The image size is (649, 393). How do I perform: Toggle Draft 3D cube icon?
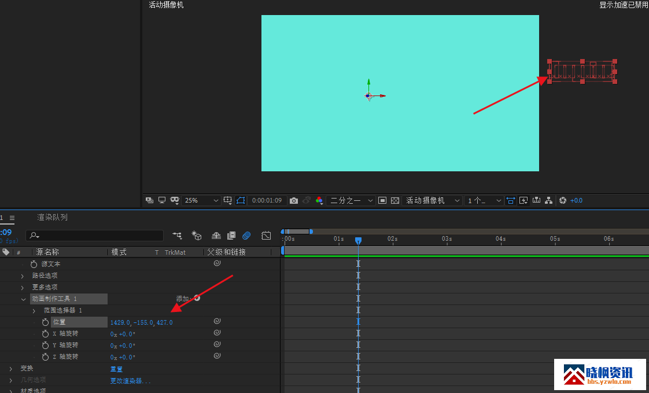click(196, 236)
